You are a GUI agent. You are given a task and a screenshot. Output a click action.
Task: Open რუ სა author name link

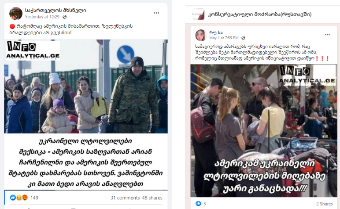(x=216, y=32)
